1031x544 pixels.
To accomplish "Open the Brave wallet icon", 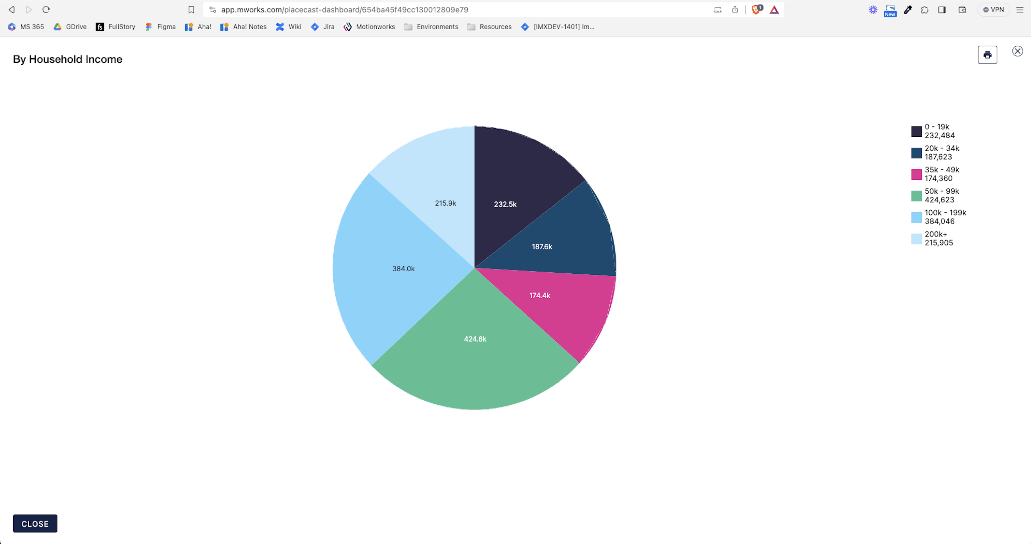I will (x=962, y=10).
